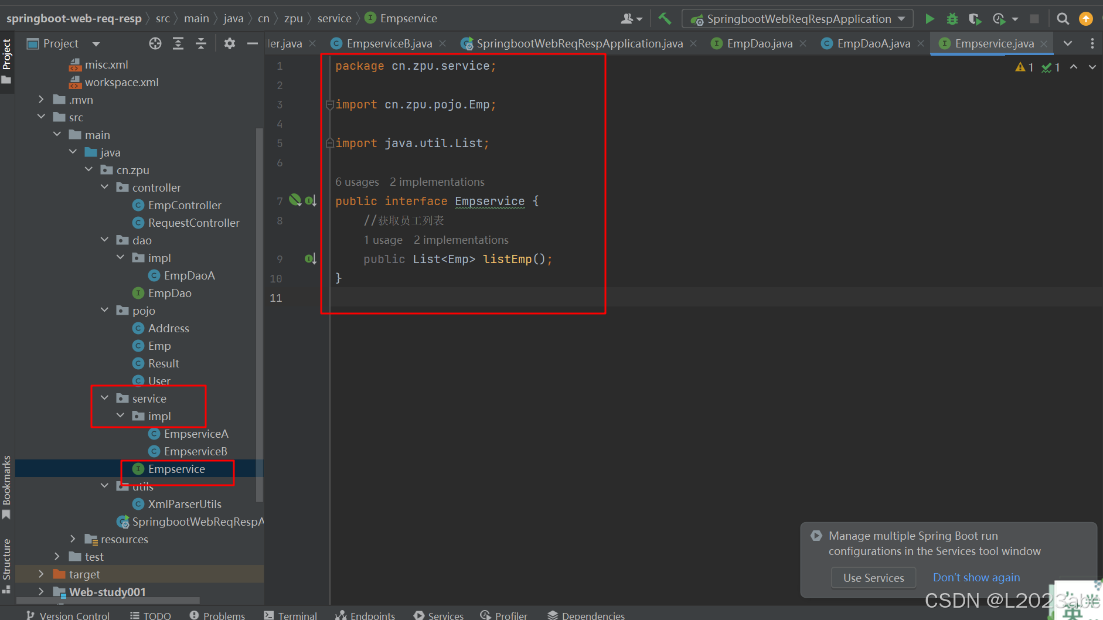Open the Bookmarks side panel

(x=6, y=486)
